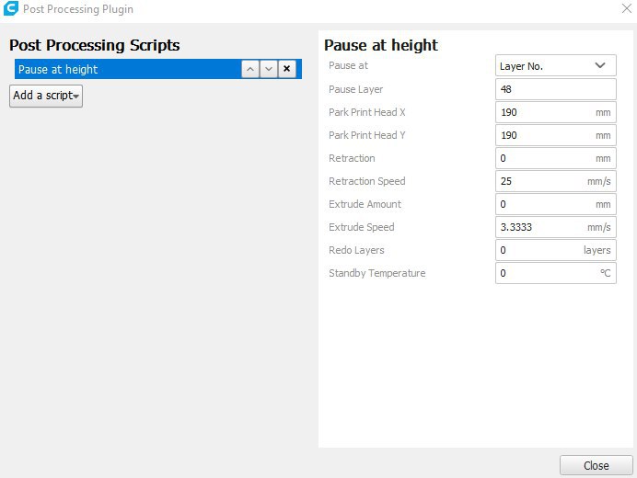Move the Pause at height script down
Image resolution: width=637 pixels, height=478 pixels.
pyautogui.click(x=269, y=70)
